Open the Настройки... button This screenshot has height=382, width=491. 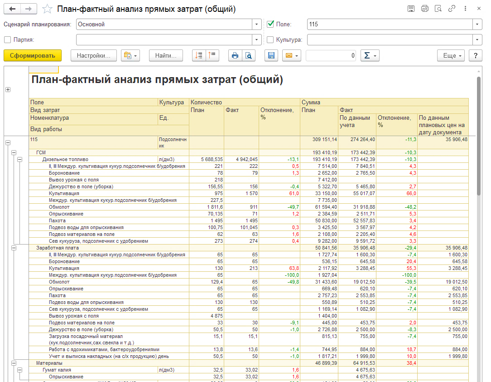[x=93, y=55]
